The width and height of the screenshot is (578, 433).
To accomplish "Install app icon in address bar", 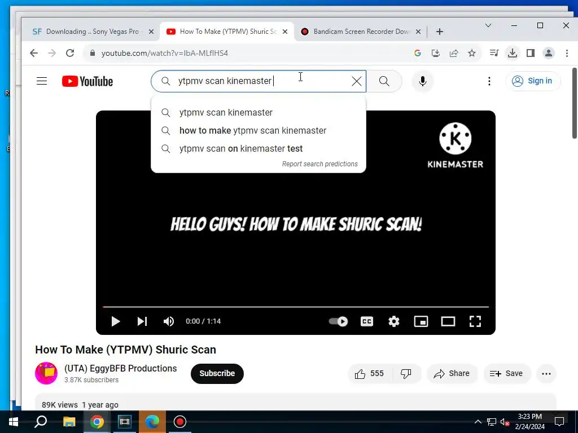I will [436, 54].
